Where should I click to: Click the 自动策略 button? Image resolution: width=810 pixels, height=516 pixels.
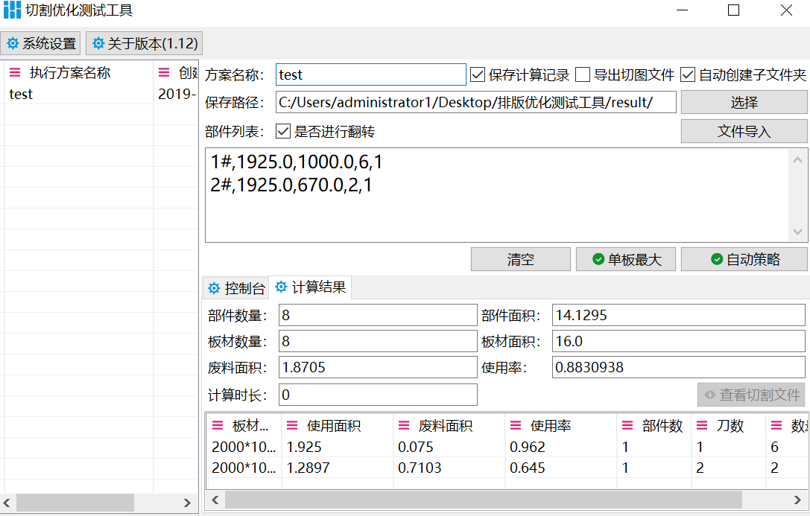[x=744, y=259]
